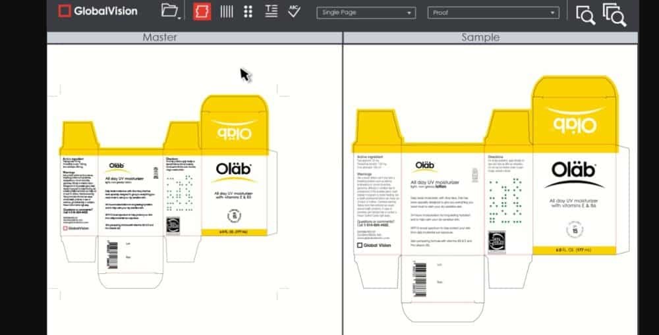Click the barcode on the Sample dieline
The image size is (659, 335).
point(420,272)
